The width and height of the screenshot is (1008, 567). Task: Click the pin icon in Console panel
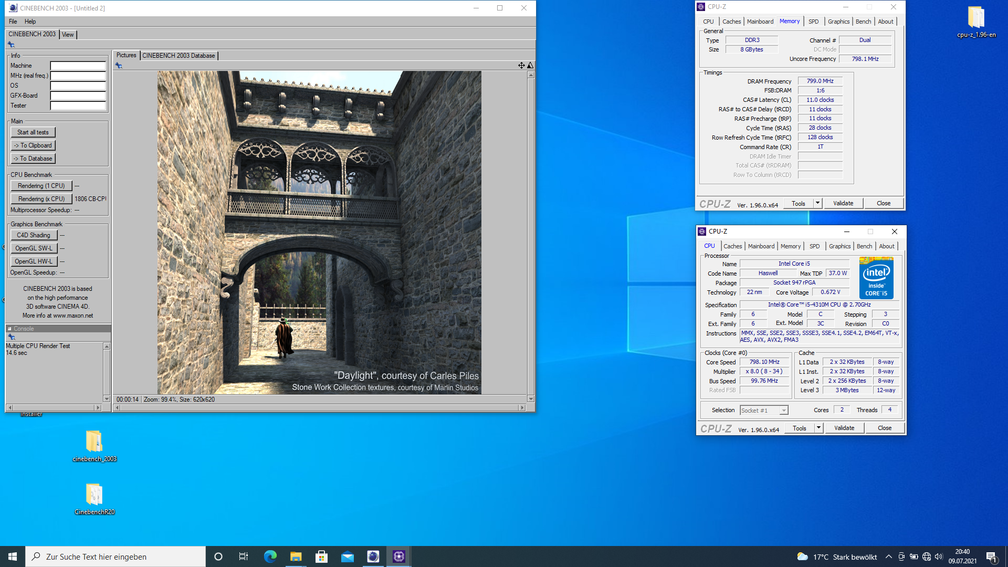11,337
